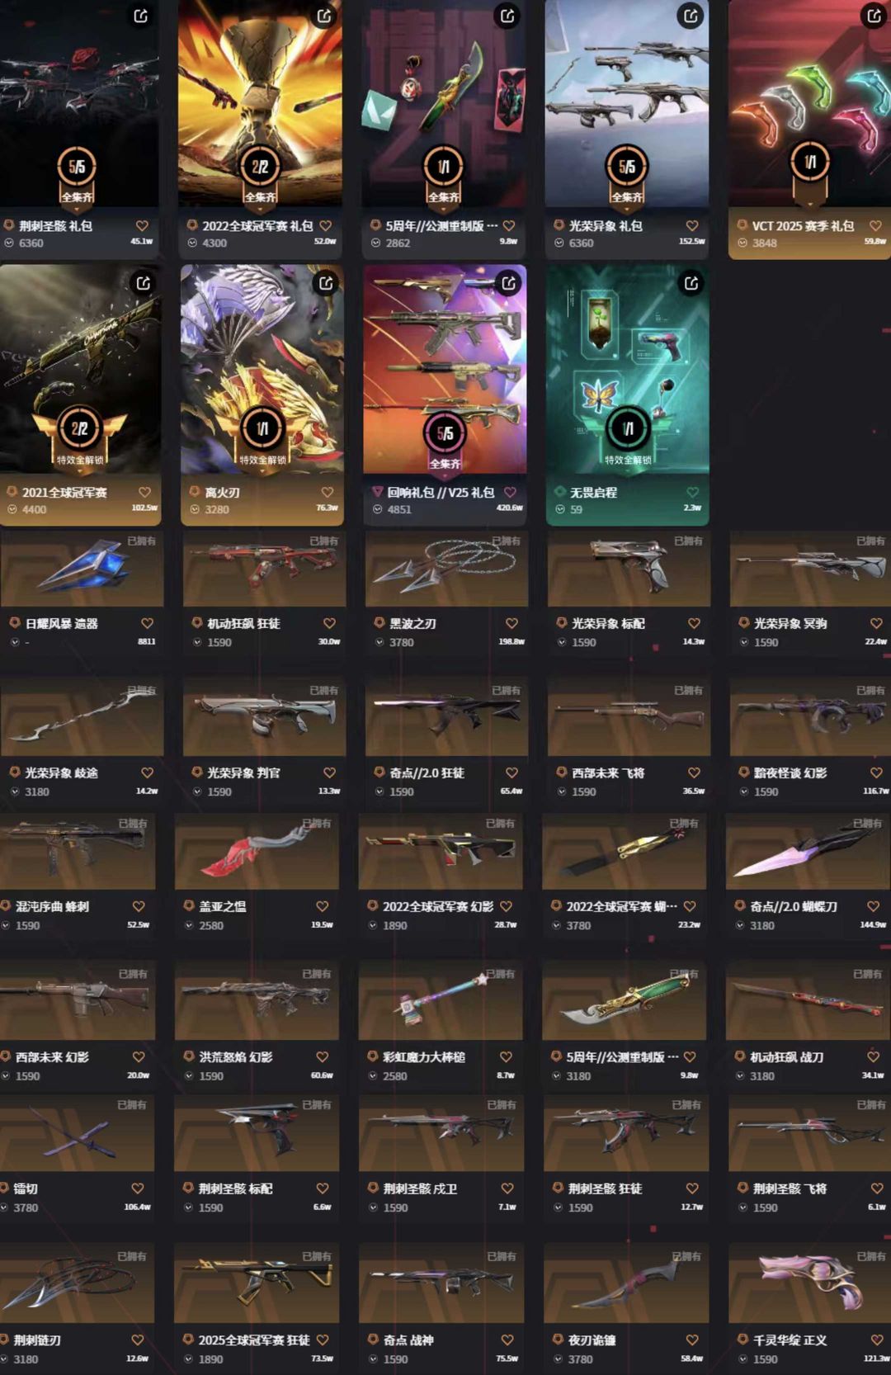Open the 奇点//2.0 蝴蝶刀 title
The image size is (891, 1375).
coord(793,906)
